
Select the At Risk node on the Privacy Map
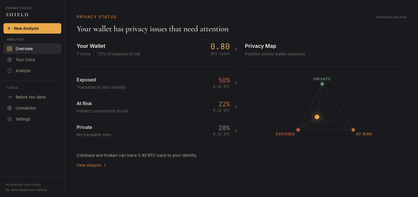coord(353,130)
